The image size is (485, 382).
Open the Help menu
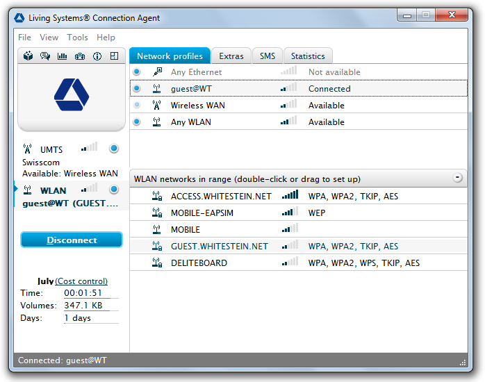pyautogui.click(x=106, y=38)
